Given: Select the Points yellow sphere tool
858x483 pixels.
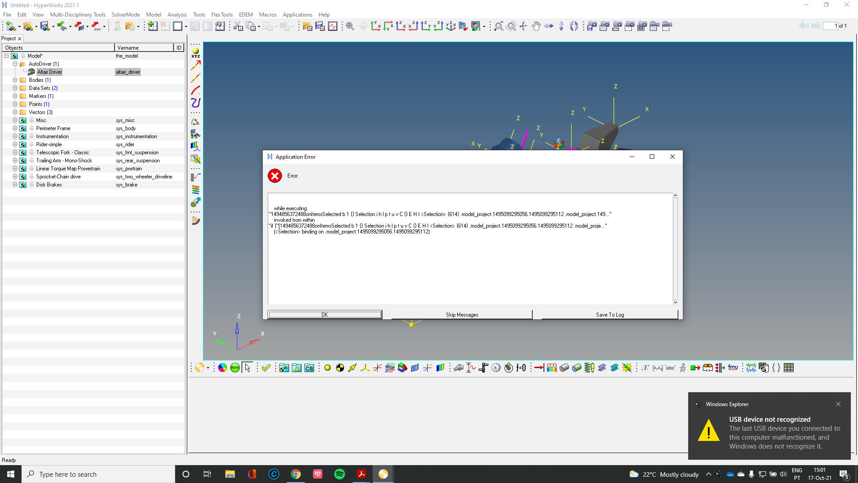Looking at the screenshot, I should point(328,368).
